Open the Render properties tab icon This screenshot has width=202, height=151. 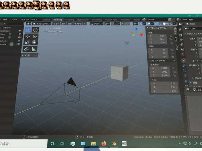(x=181, y=35)
